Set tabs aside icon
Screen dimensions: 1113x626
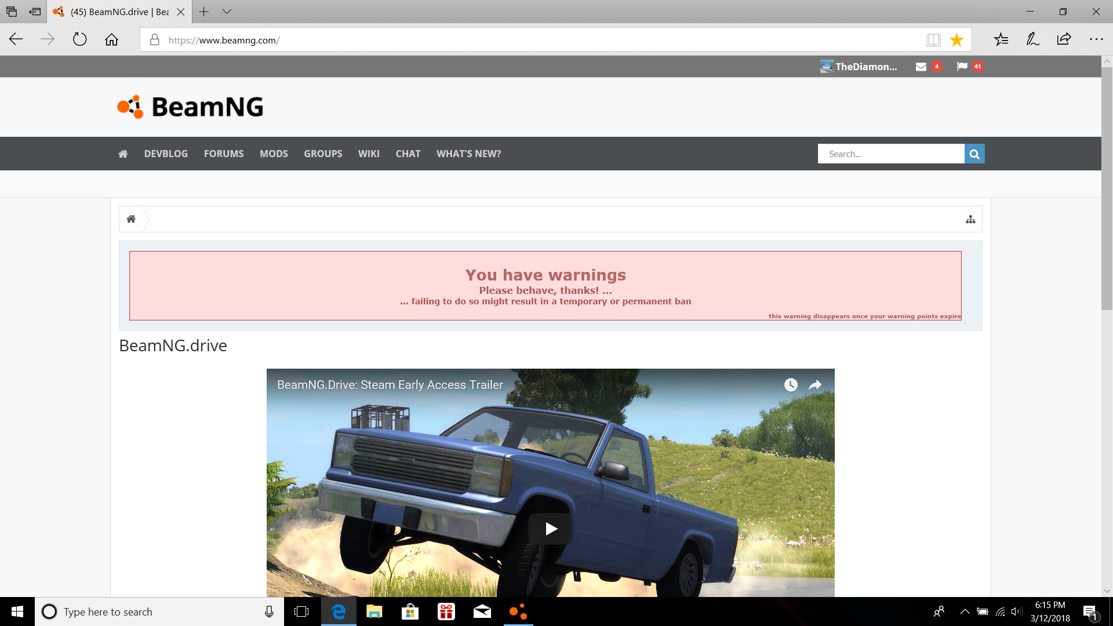click(x=35, y=12)
